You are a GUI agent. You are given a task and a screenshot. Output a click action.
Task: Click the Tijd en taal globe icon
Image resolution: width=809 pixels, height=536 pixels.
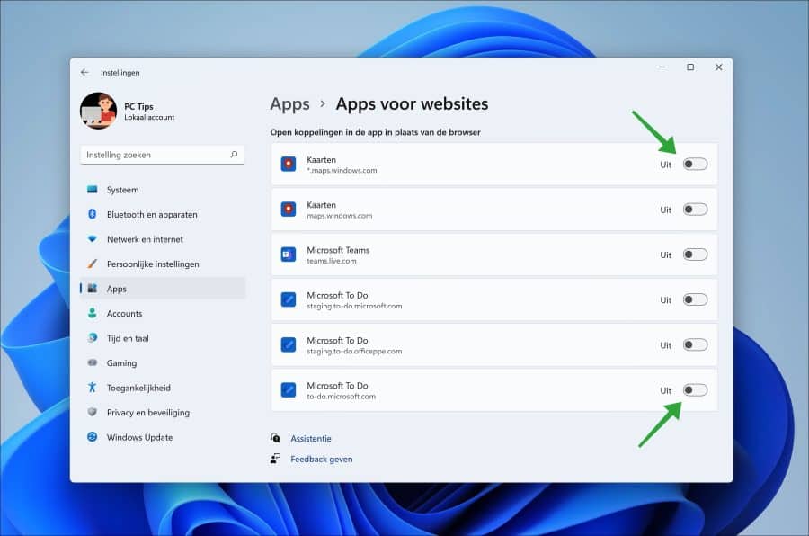click(x=93, y=338)
